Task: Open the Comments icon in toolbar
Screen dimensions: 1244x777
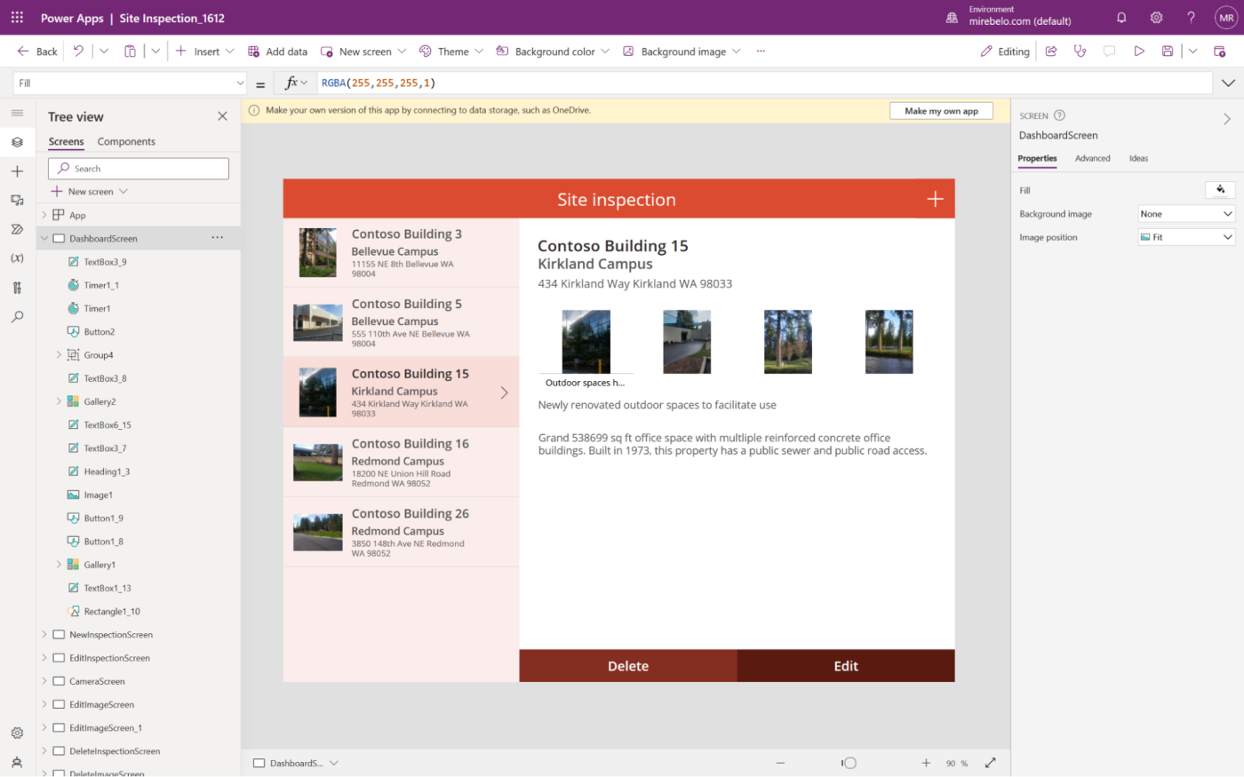Action: tap(1109, 51)
